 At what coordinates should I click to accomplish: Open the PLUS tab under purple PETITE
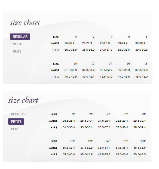pos(15,129)
